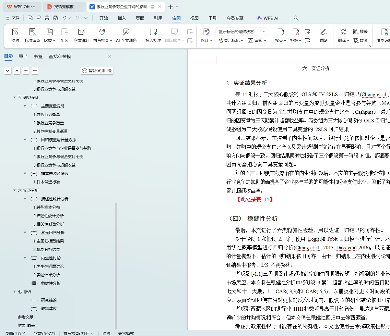The image size is (390, 336).
Task: Click minus icon to decrease heading level
Action: (35, 71)
